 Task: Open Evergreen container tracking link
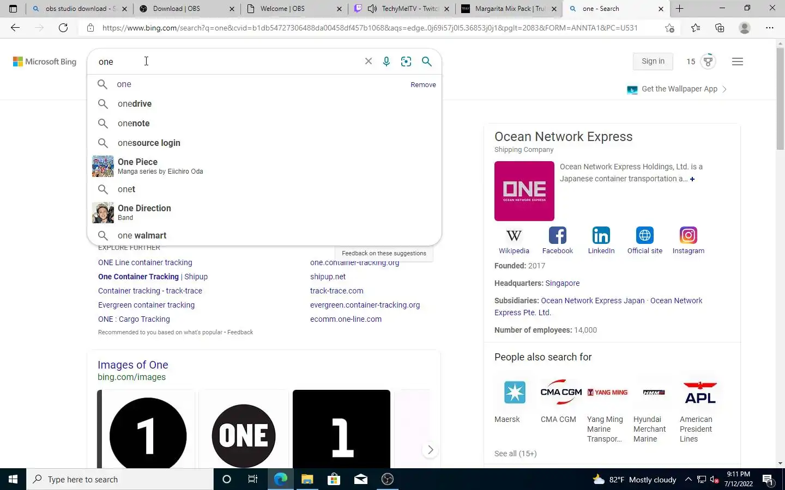(146, 305)
